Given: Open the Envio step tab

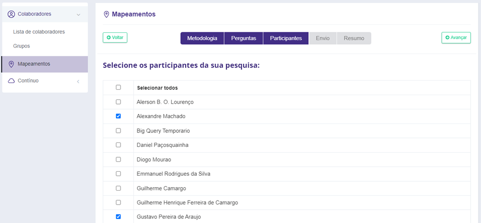Looking at the screenshot, I should (x=323, y=38).
